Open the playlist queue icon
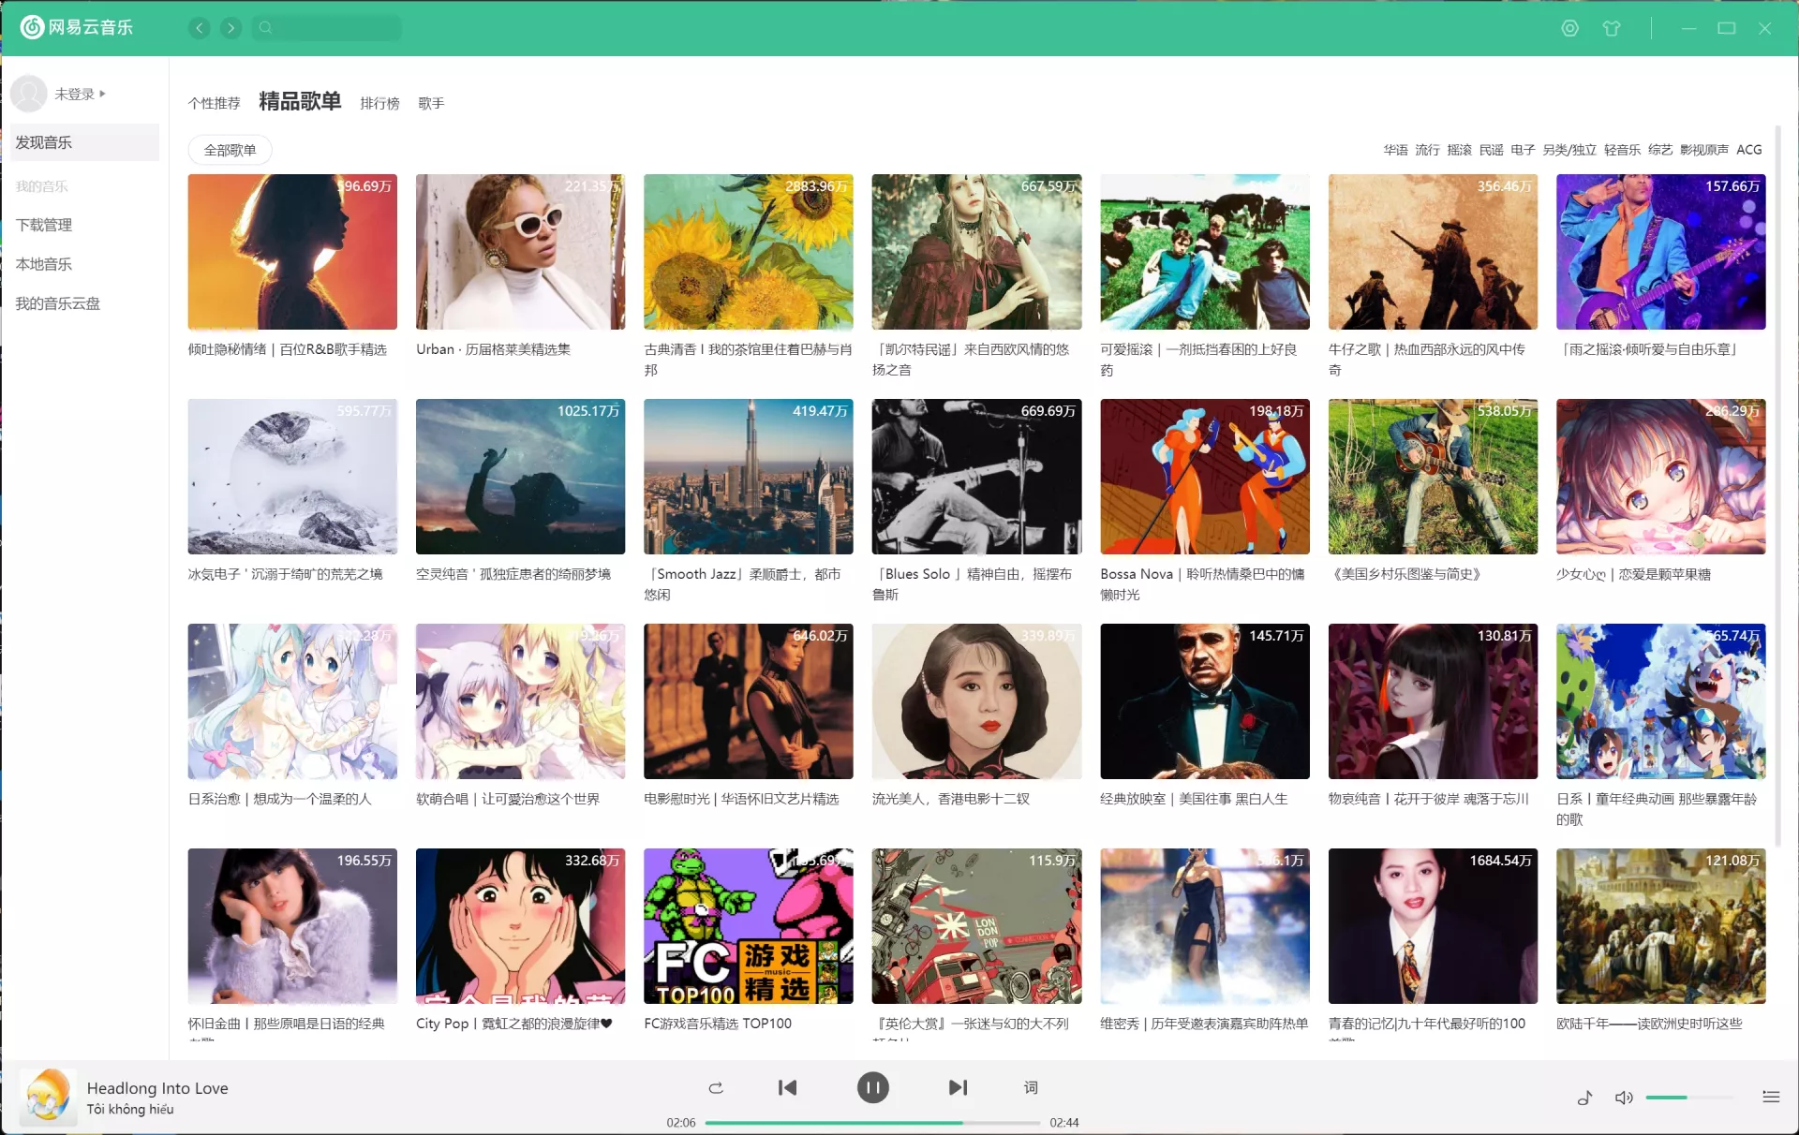This screenshot has height=1135, width=1799. [x=1770, y=1097]
